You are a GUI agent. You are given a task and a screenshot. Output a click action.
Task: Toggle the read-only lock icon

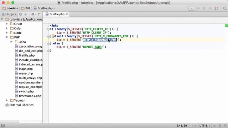(x=214, y=126)
